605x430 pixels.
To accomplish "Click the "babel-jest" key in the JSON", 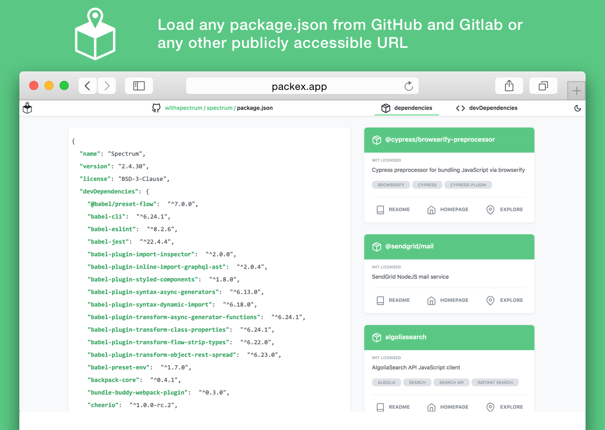I will click(x=108, y=242).
